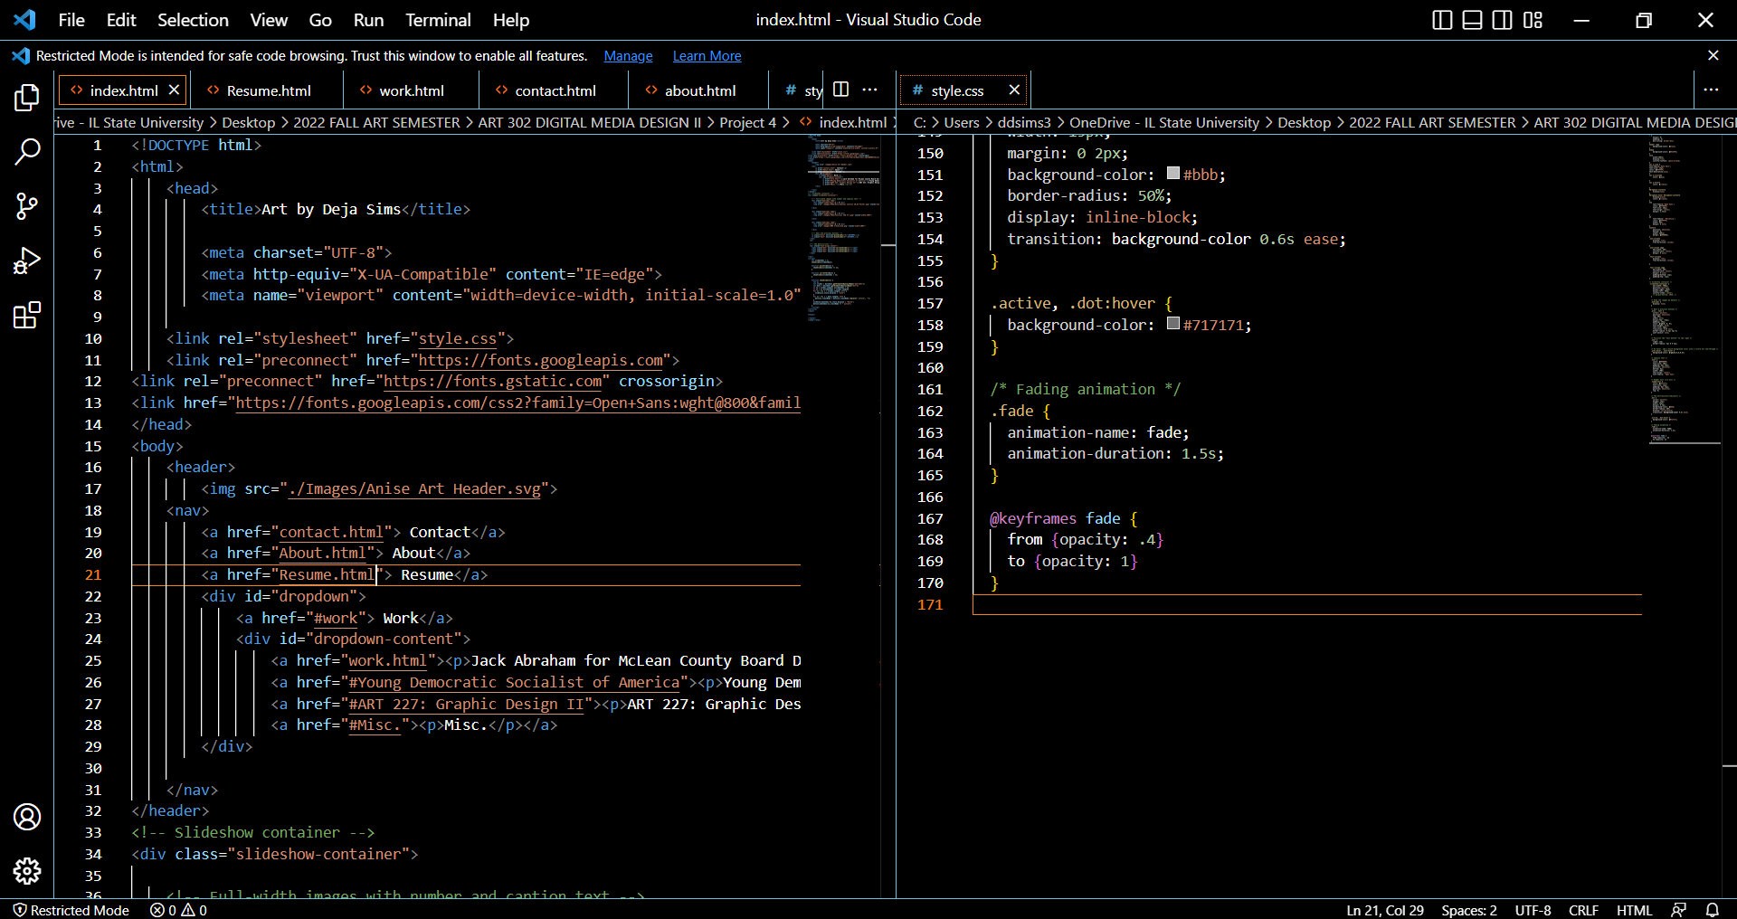Open the Source Control view
The width and height of the screenshot is (1737, 919).
[27, 206]
